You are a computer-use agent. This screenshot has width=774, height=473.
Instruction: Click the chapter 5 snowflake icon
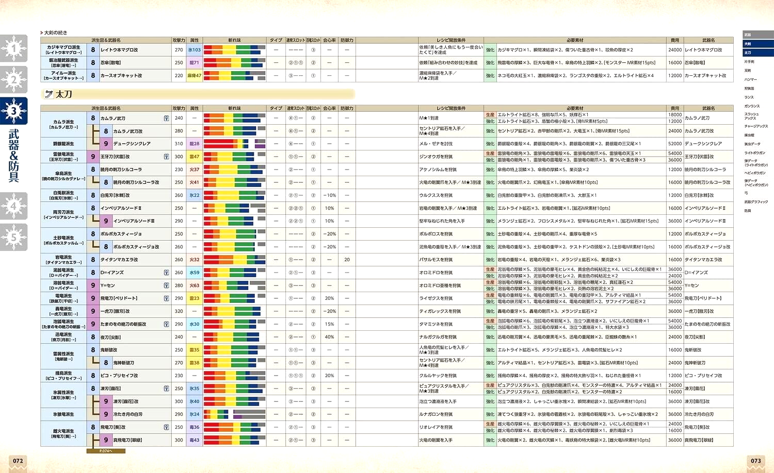[x=14, y=237]
